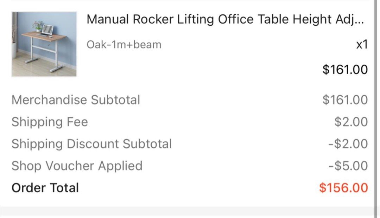Viewport: 380px width, 218px height.
Task: Click the Shipping Discount Subtotal row
Action: (91, 144)
